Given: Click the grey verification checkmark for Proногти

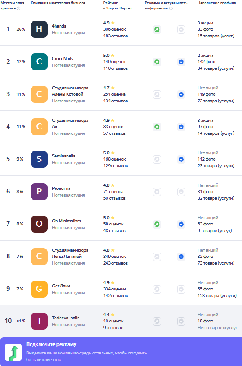Looking at the screenshot, I should click(x=181, y=192).
